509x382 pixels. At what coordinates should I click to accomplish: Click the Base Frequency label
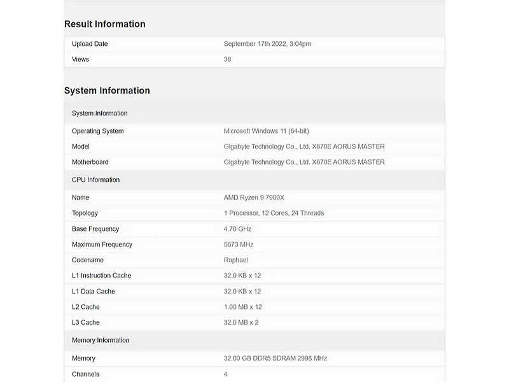coord(95,229)
